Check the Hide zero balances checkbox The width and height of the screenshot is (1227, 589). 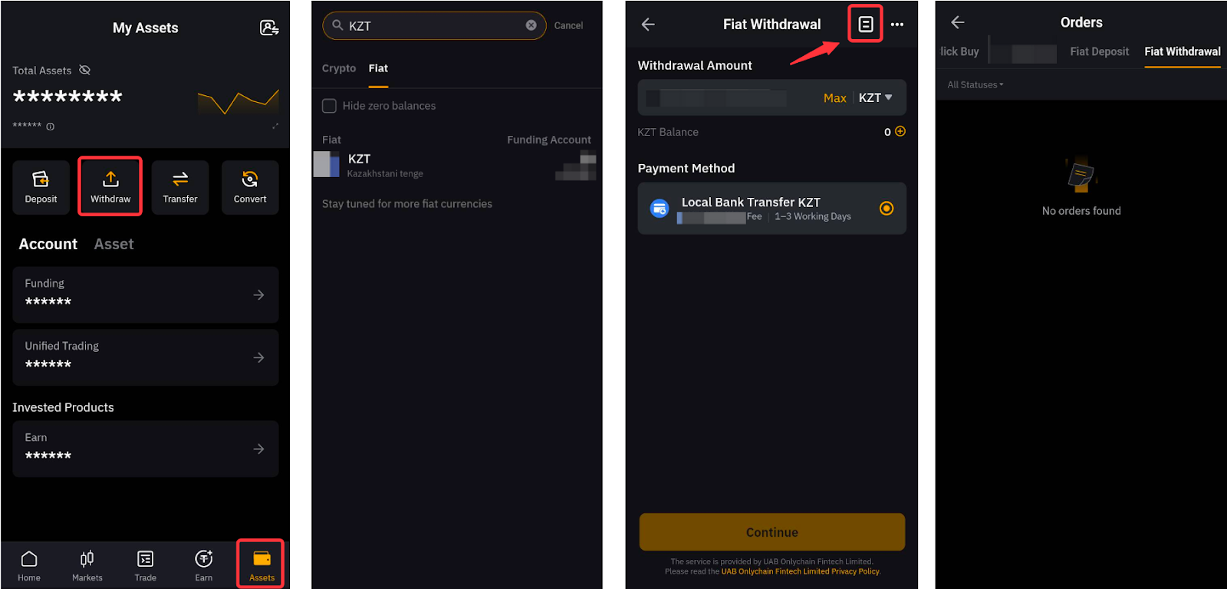tap(329, 106)
